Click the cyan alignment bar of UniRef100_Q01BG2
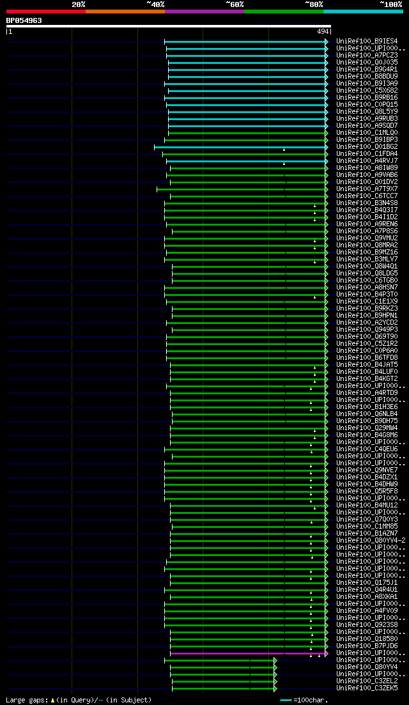The image size is (409, 705). (241, 147)
